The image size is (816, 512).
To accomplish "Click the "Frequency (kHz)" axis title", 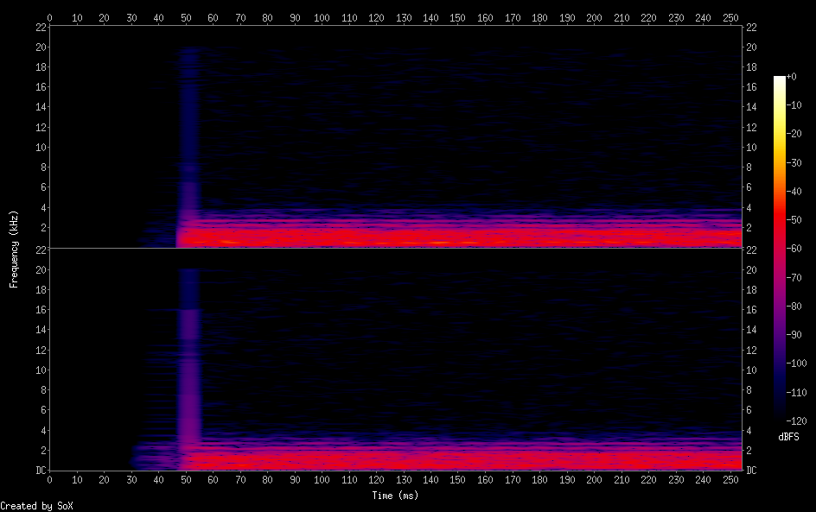I will (14, 249).
